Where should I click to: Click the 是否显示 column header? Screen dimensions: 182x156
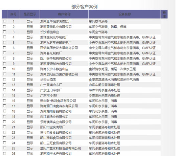(x=30, y=14)
